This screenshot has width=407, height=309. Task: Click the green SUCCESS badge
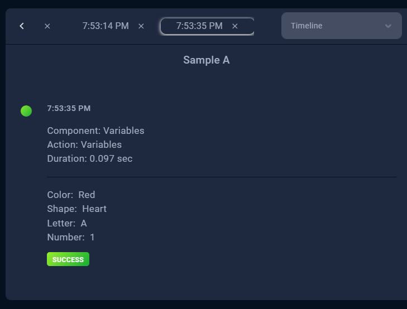click(x=68, y=259)
